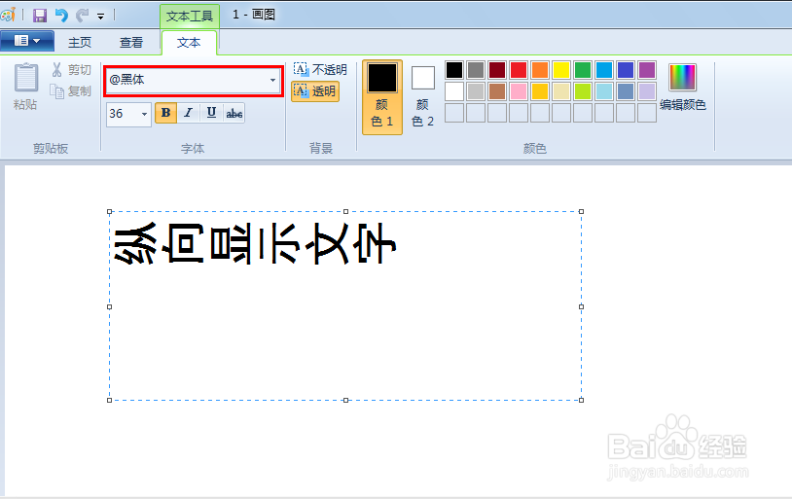Select 颜色 1 foreground color button
Viewport: 792px width, 499px height.
[382, 97]
